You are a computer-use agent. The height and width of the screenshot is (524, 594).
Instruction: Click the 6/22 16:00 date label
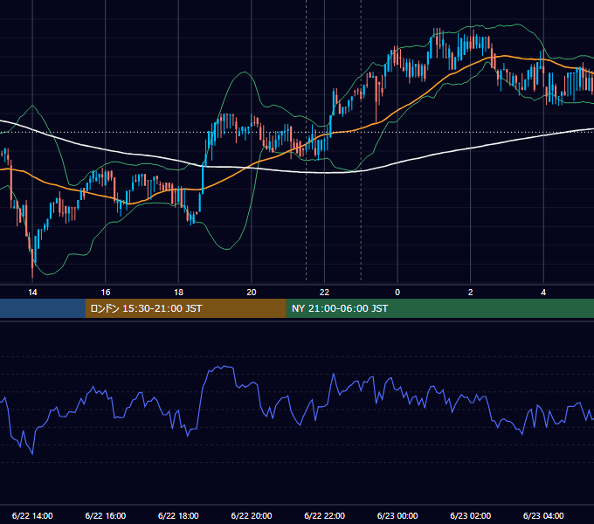point(106,515)
